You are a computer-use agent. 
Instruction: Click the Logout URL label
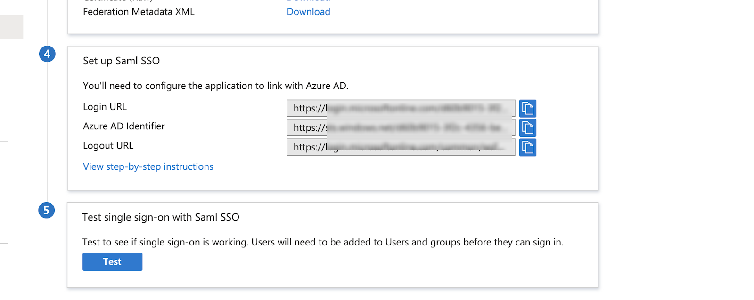click(108, 146)
